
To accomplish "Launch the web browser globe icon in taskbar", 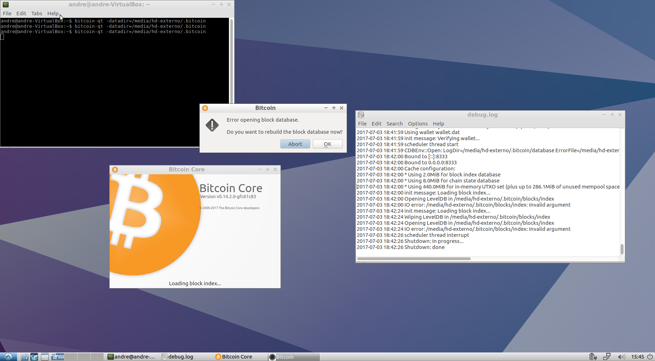I will click(x=34, y=357).
